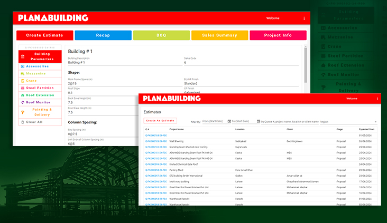387x223 pixels.
Task: Switch to the Create Estimate tab
Action: coord(44,35)
